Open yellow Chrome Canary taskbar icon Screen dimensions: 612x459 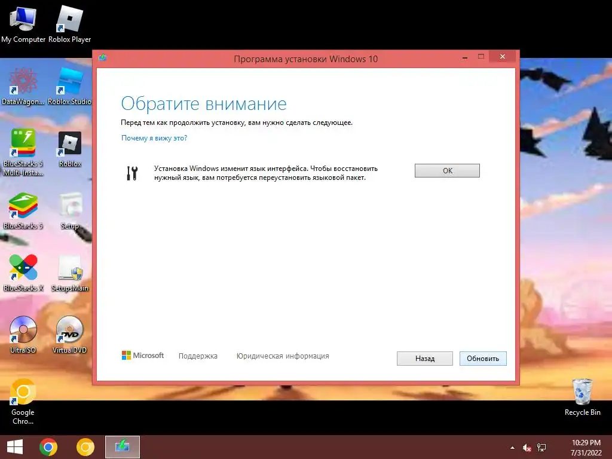click(x=85, y=447)
